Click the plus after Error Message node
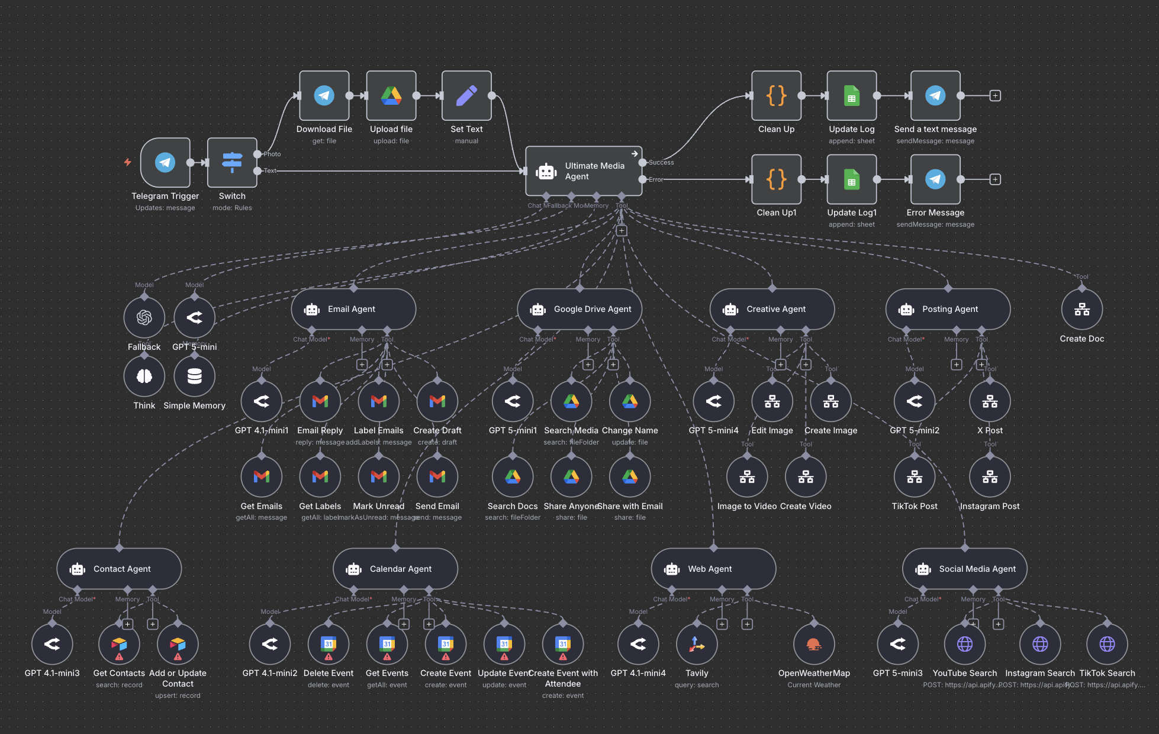Screen dimensions: 1159x734 995,179
